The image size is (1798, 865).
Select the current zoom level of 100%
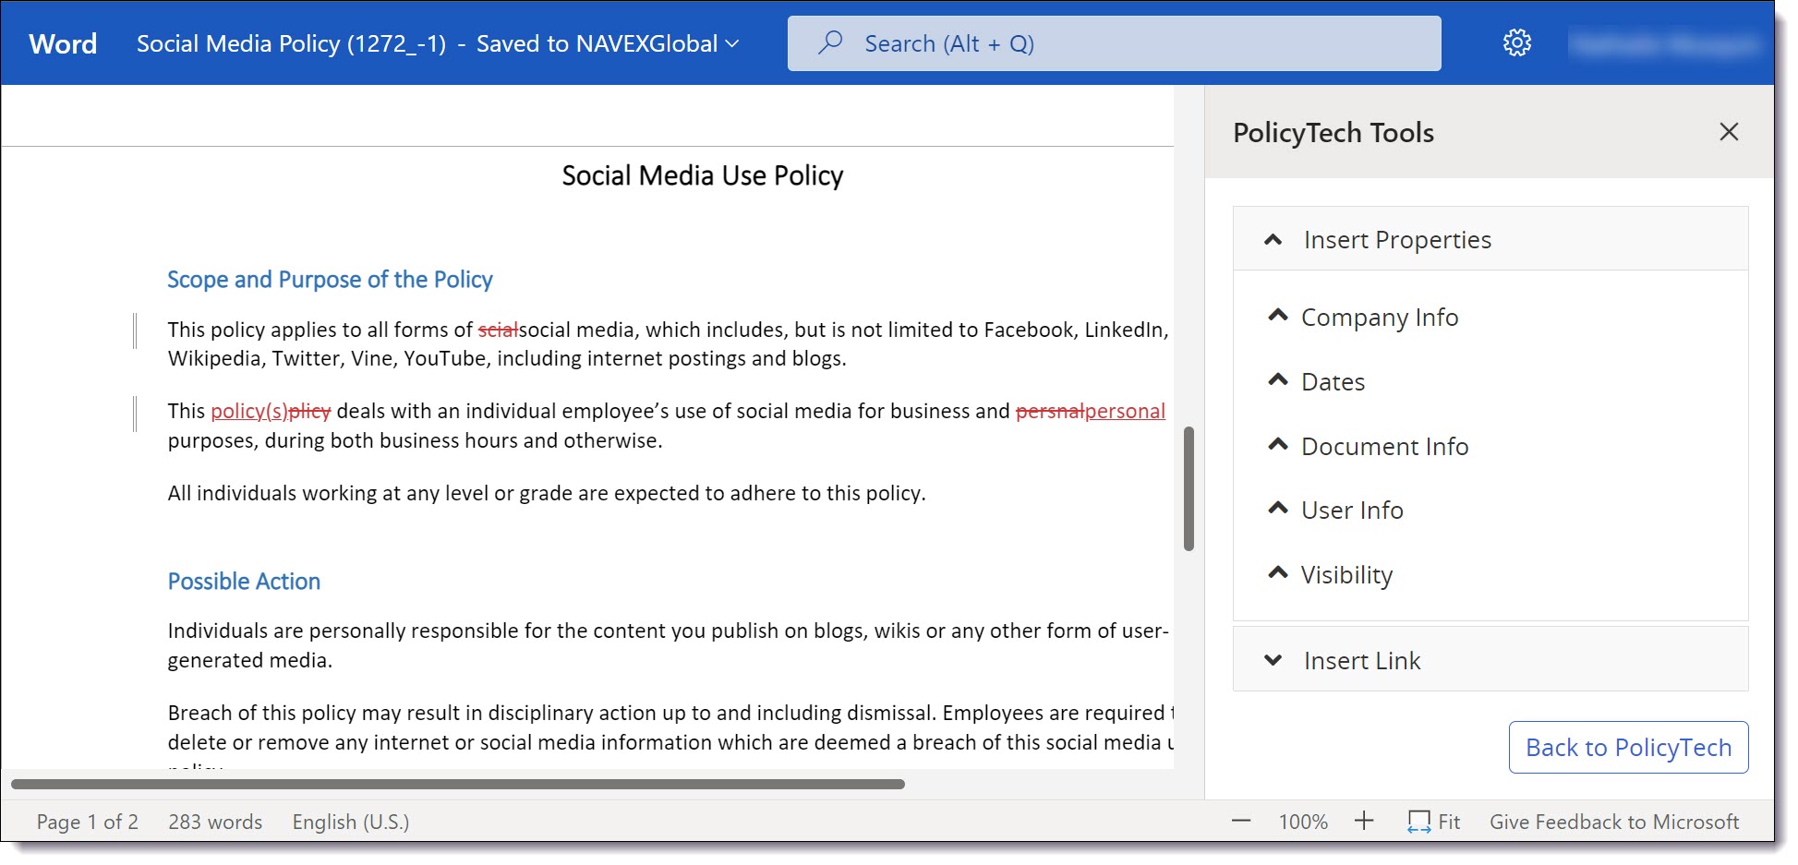click(x=1302, y=821)
